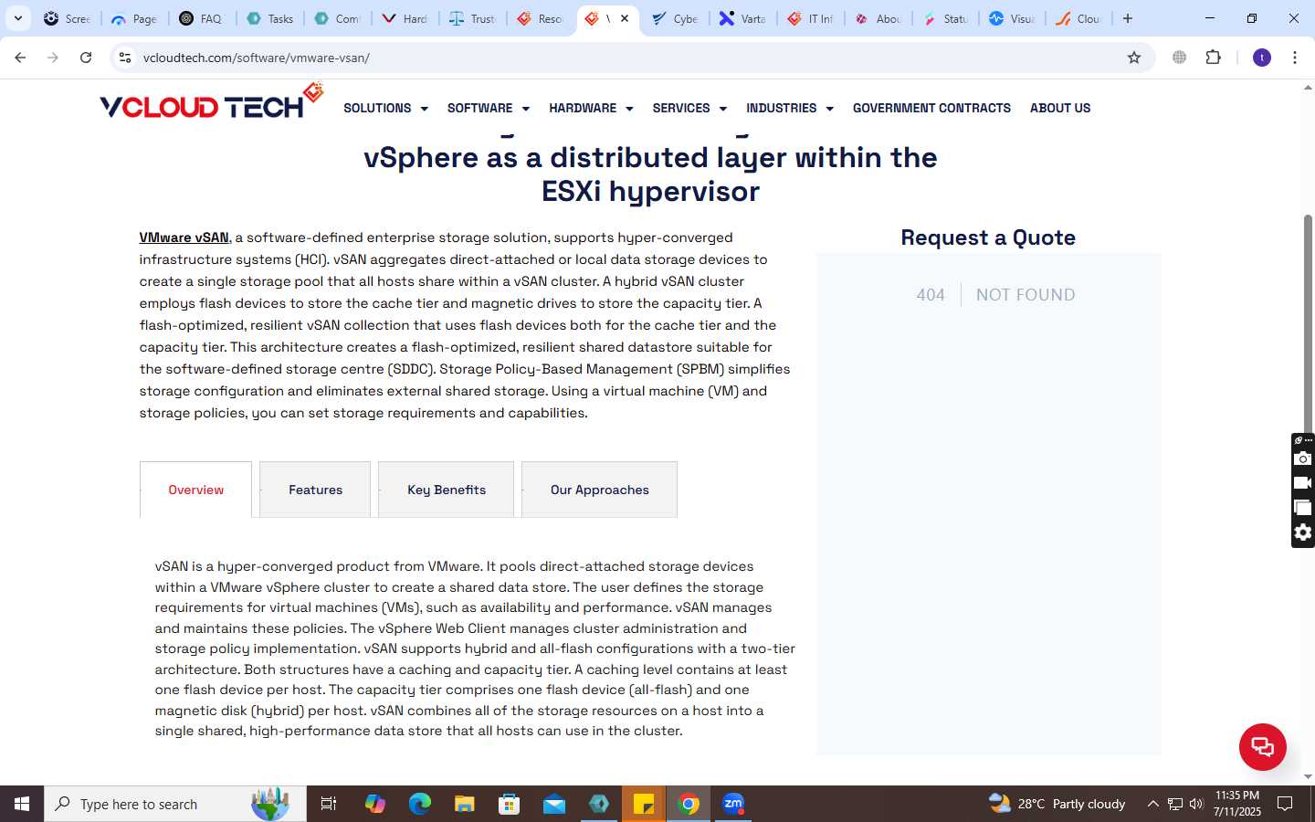Switch to the Tasks browser tab
Image resolution: width=1315 pixels, height=822 pixels.
click(270, 18)
